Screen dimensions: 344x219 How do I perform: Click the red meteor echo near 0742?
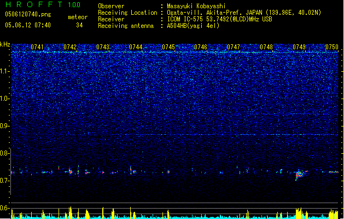(71, 171)
